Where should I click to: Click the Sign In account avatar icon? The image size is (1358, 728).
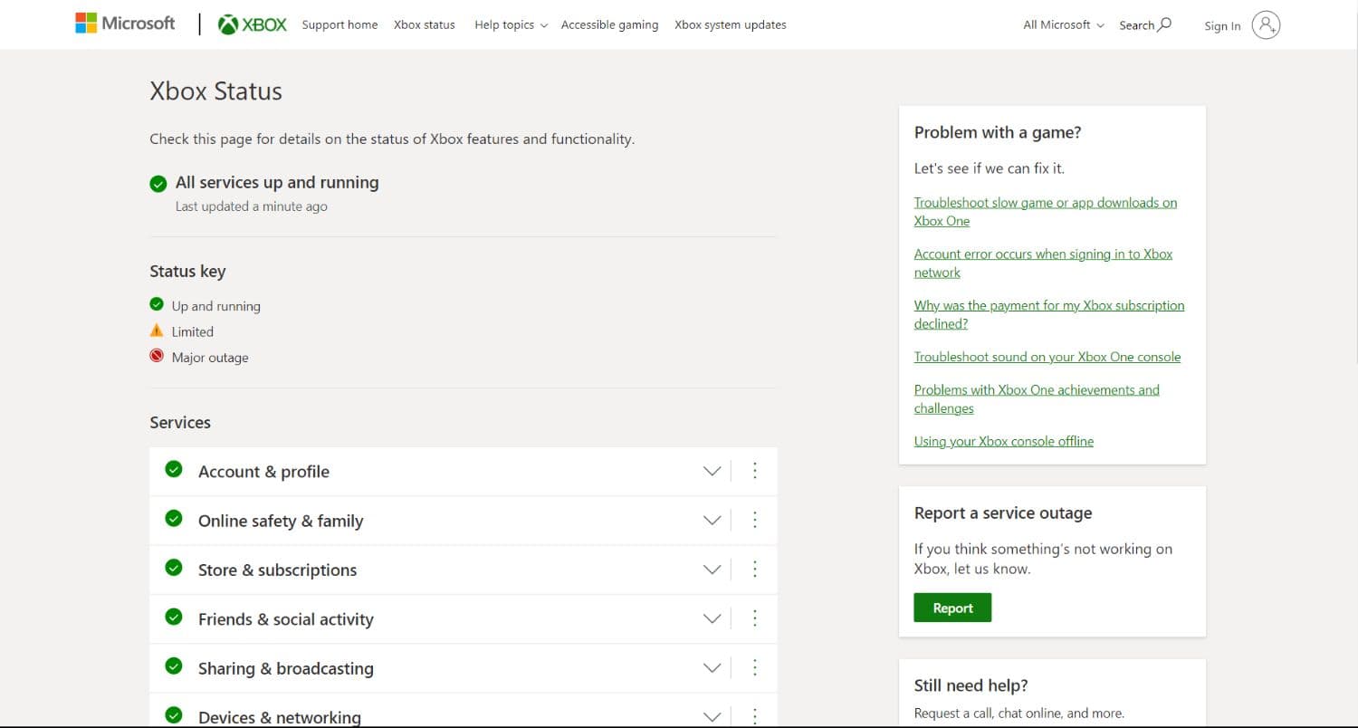click(1266, 25)
